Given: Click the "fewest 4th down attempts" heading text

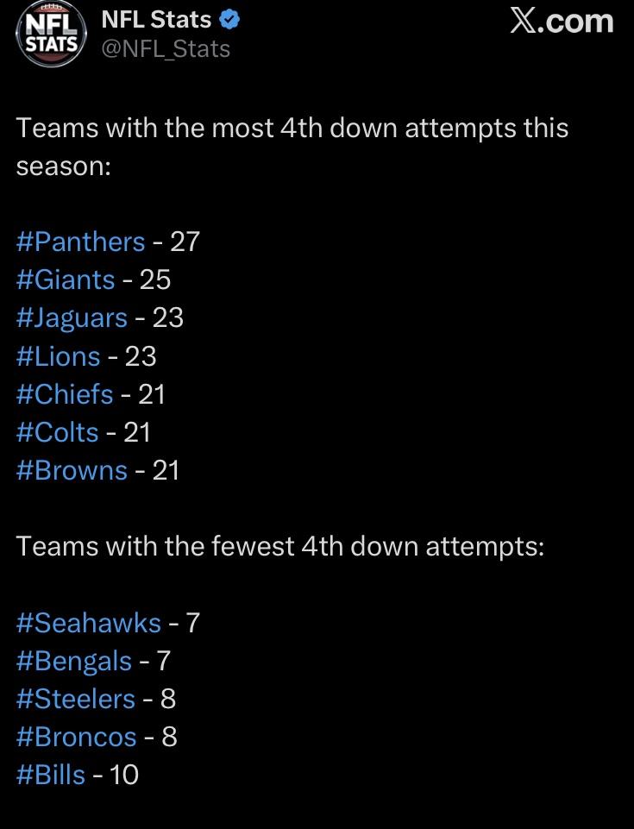Looking at the screenshot, I should [x=280, y=546].
